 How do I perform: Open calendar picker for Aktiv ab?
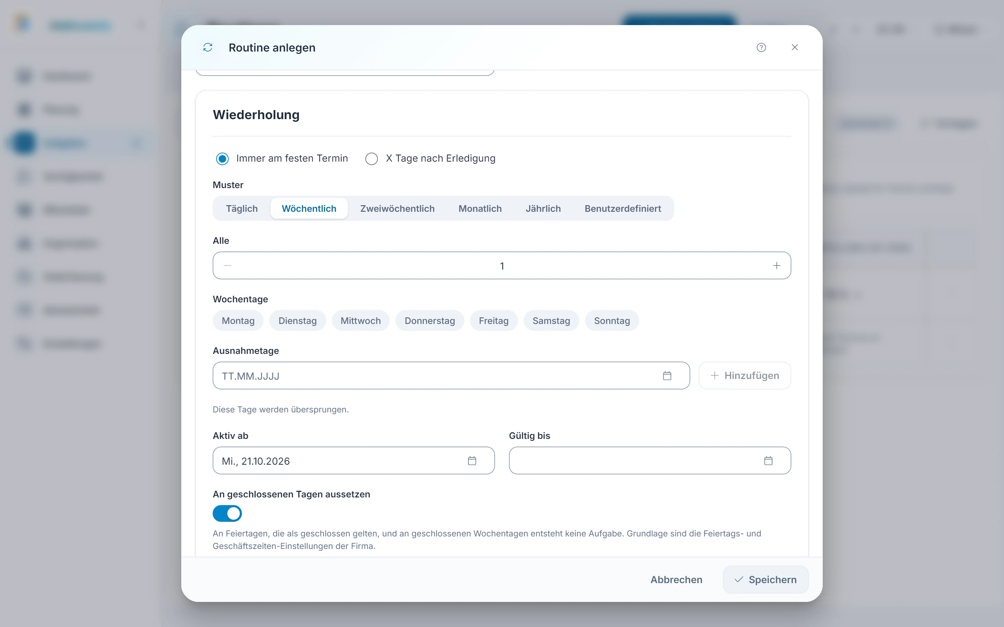click(472, 461)
